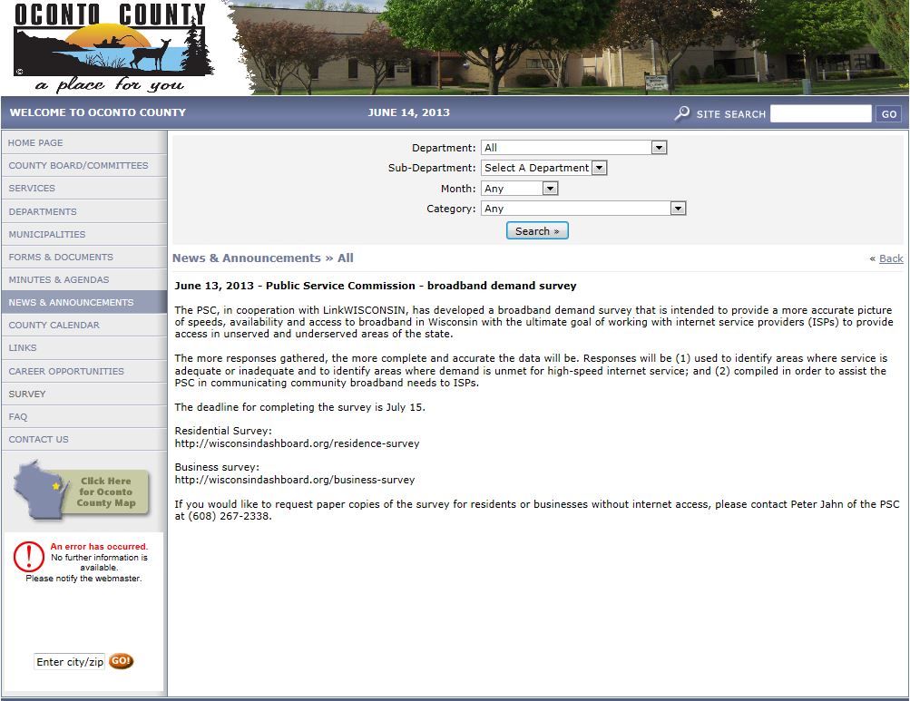Open the Sub-Department dropdown
The width and height of the screenshot is (910, 701).
pos(543,168)
